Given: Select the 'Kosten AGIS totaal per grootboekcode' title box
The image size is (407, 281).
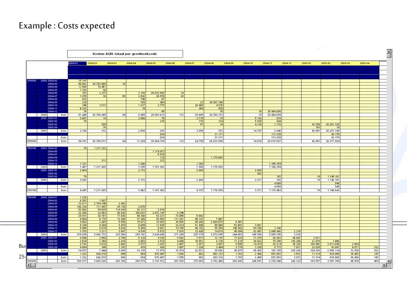Looking at the screenshot, I should click(x=125, y=54).
